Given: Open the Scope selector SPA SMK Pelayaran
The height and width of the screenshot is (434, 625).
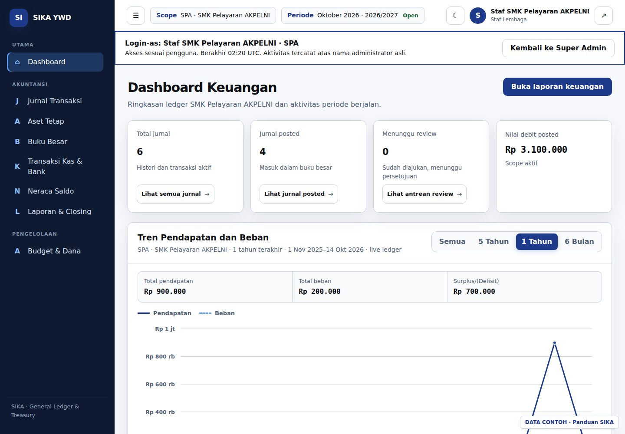Looking at the screenshot, I should click(213, 15).
